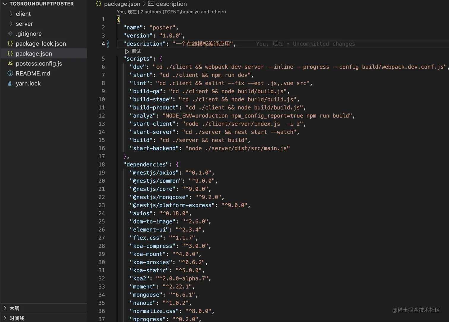Click the "mongoose" dependency key on line 34
Image resolution: width=449 pixels, height=322 pixels.
pyautogui.click(x=146, y=295)
